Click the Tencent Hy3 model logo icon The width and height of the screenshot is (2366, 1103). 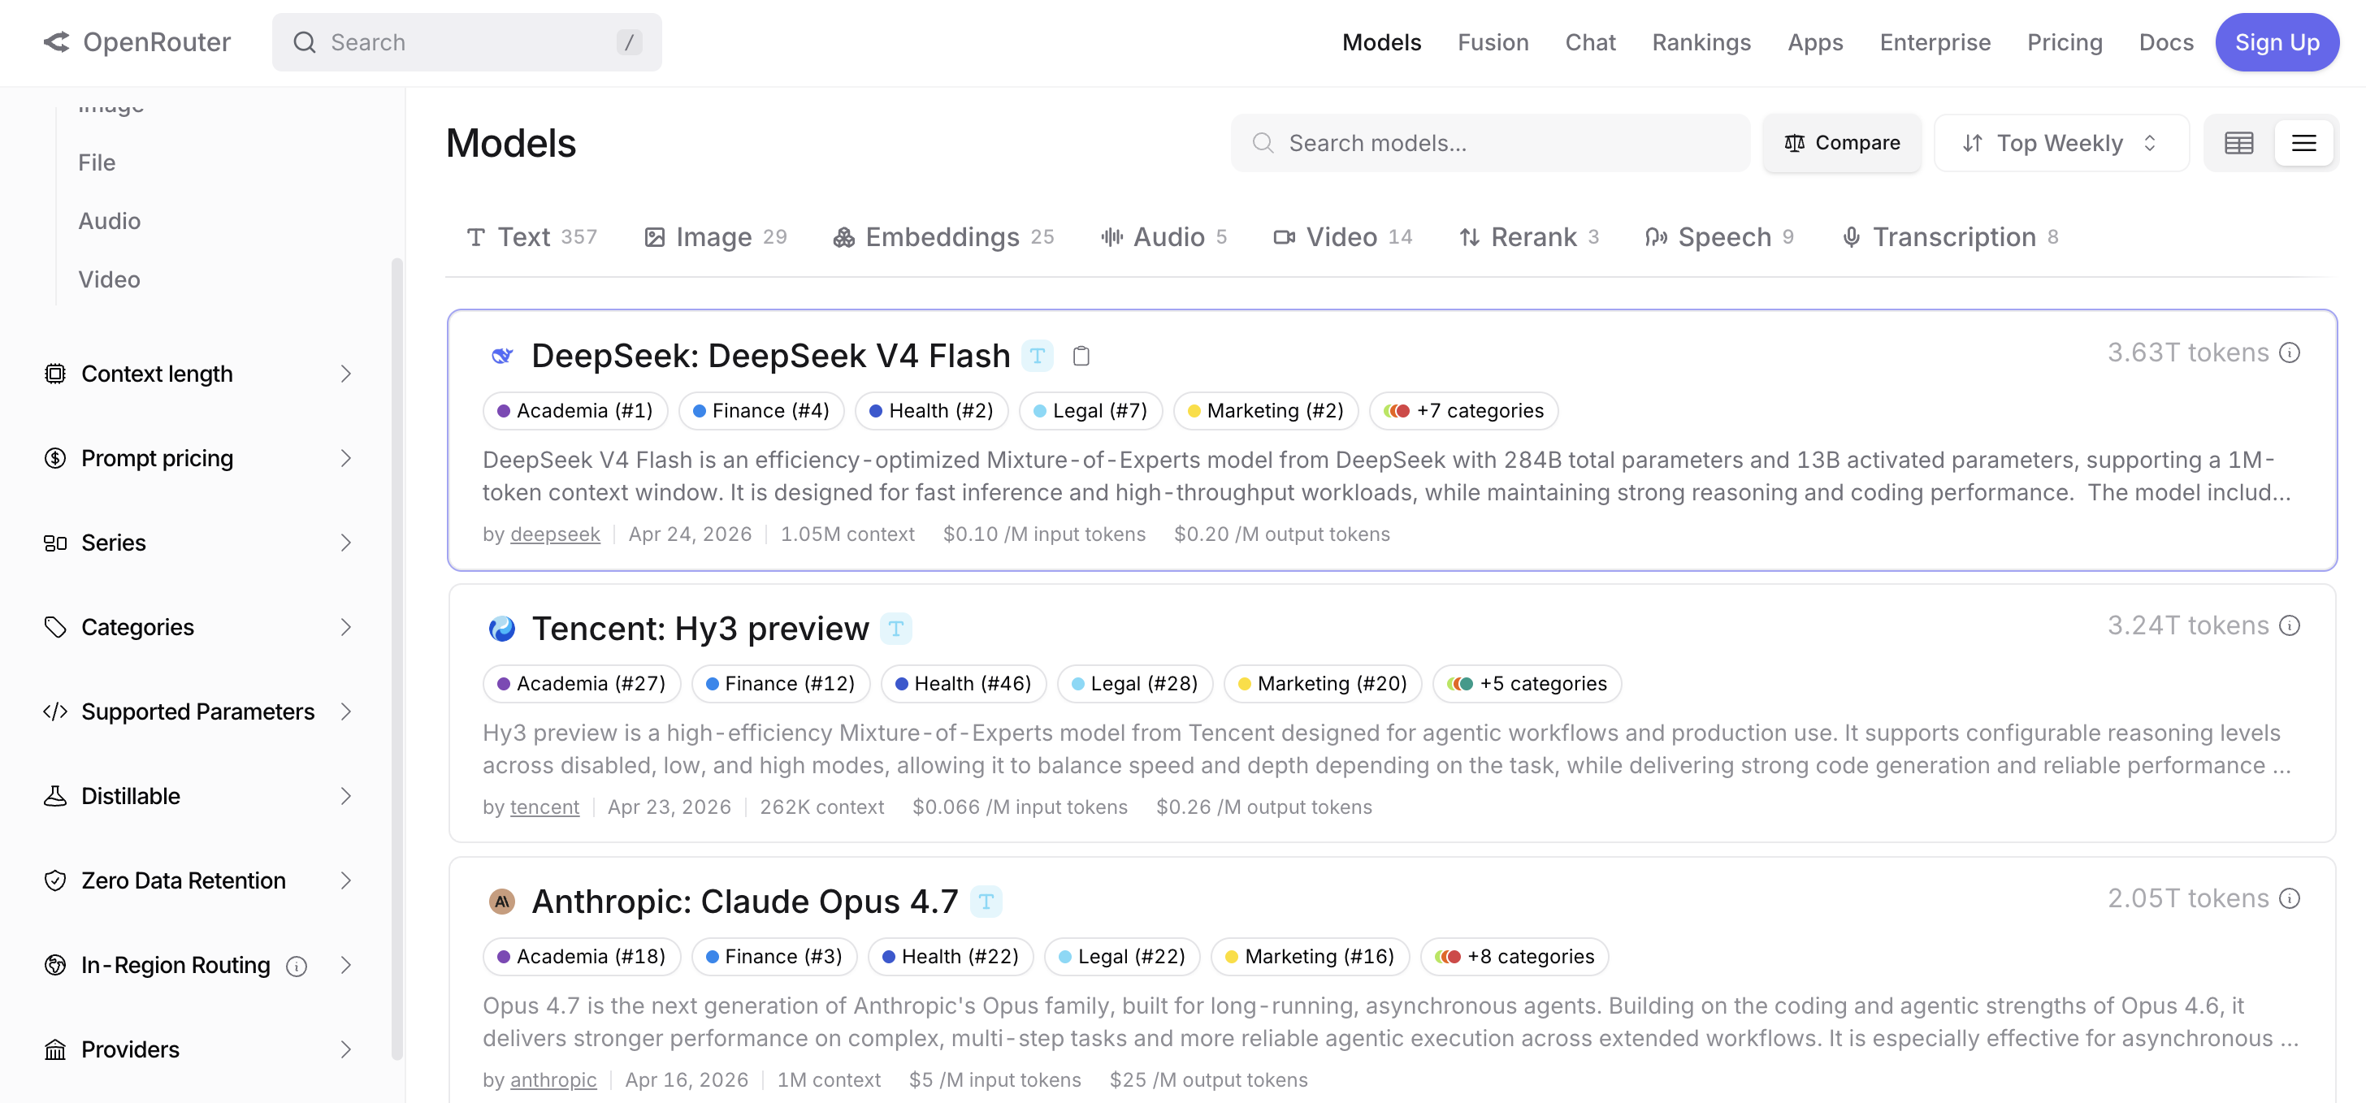point(501,629)
